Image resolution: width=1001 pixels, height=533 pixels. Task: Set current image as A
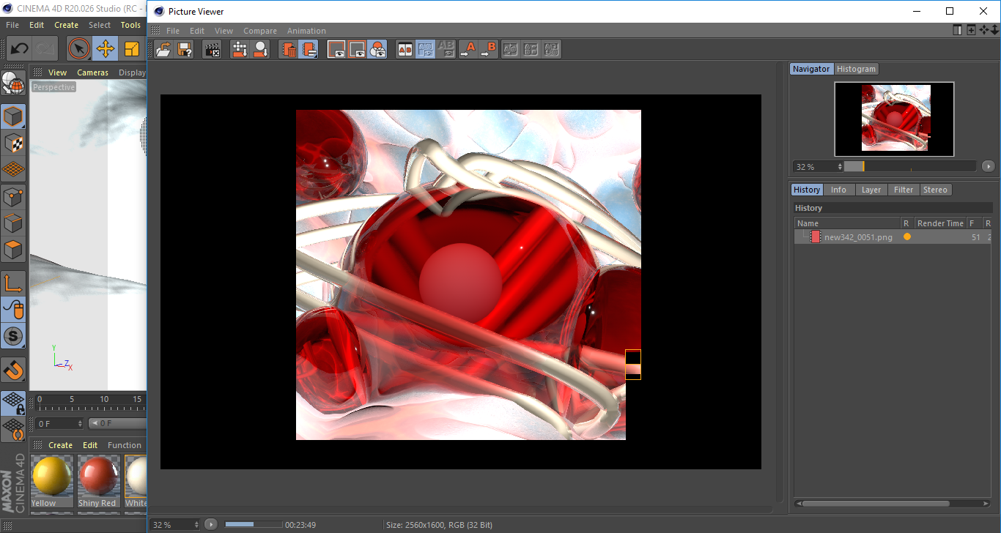(468, 50)
